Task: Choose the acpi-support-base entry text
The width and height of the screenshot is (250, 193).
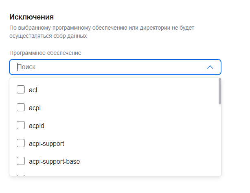Action: coord(54,161)
